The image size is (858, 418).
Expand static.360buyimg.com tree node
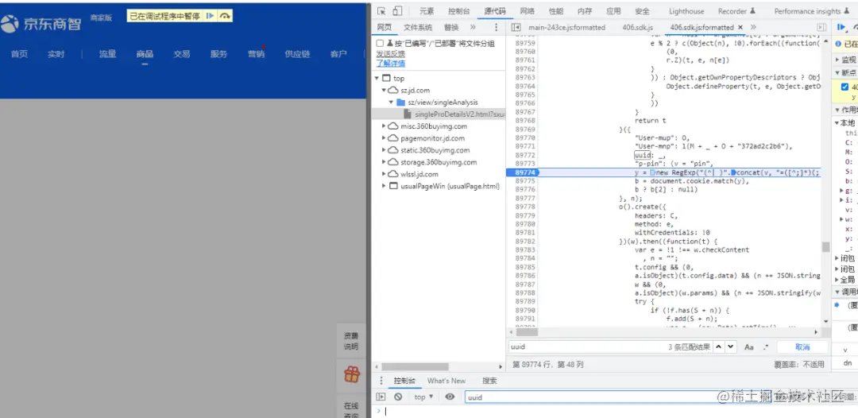coord(384,150)
